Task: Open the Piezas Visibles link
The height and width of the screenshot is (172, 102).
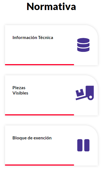Action: [x=20, y=90]
